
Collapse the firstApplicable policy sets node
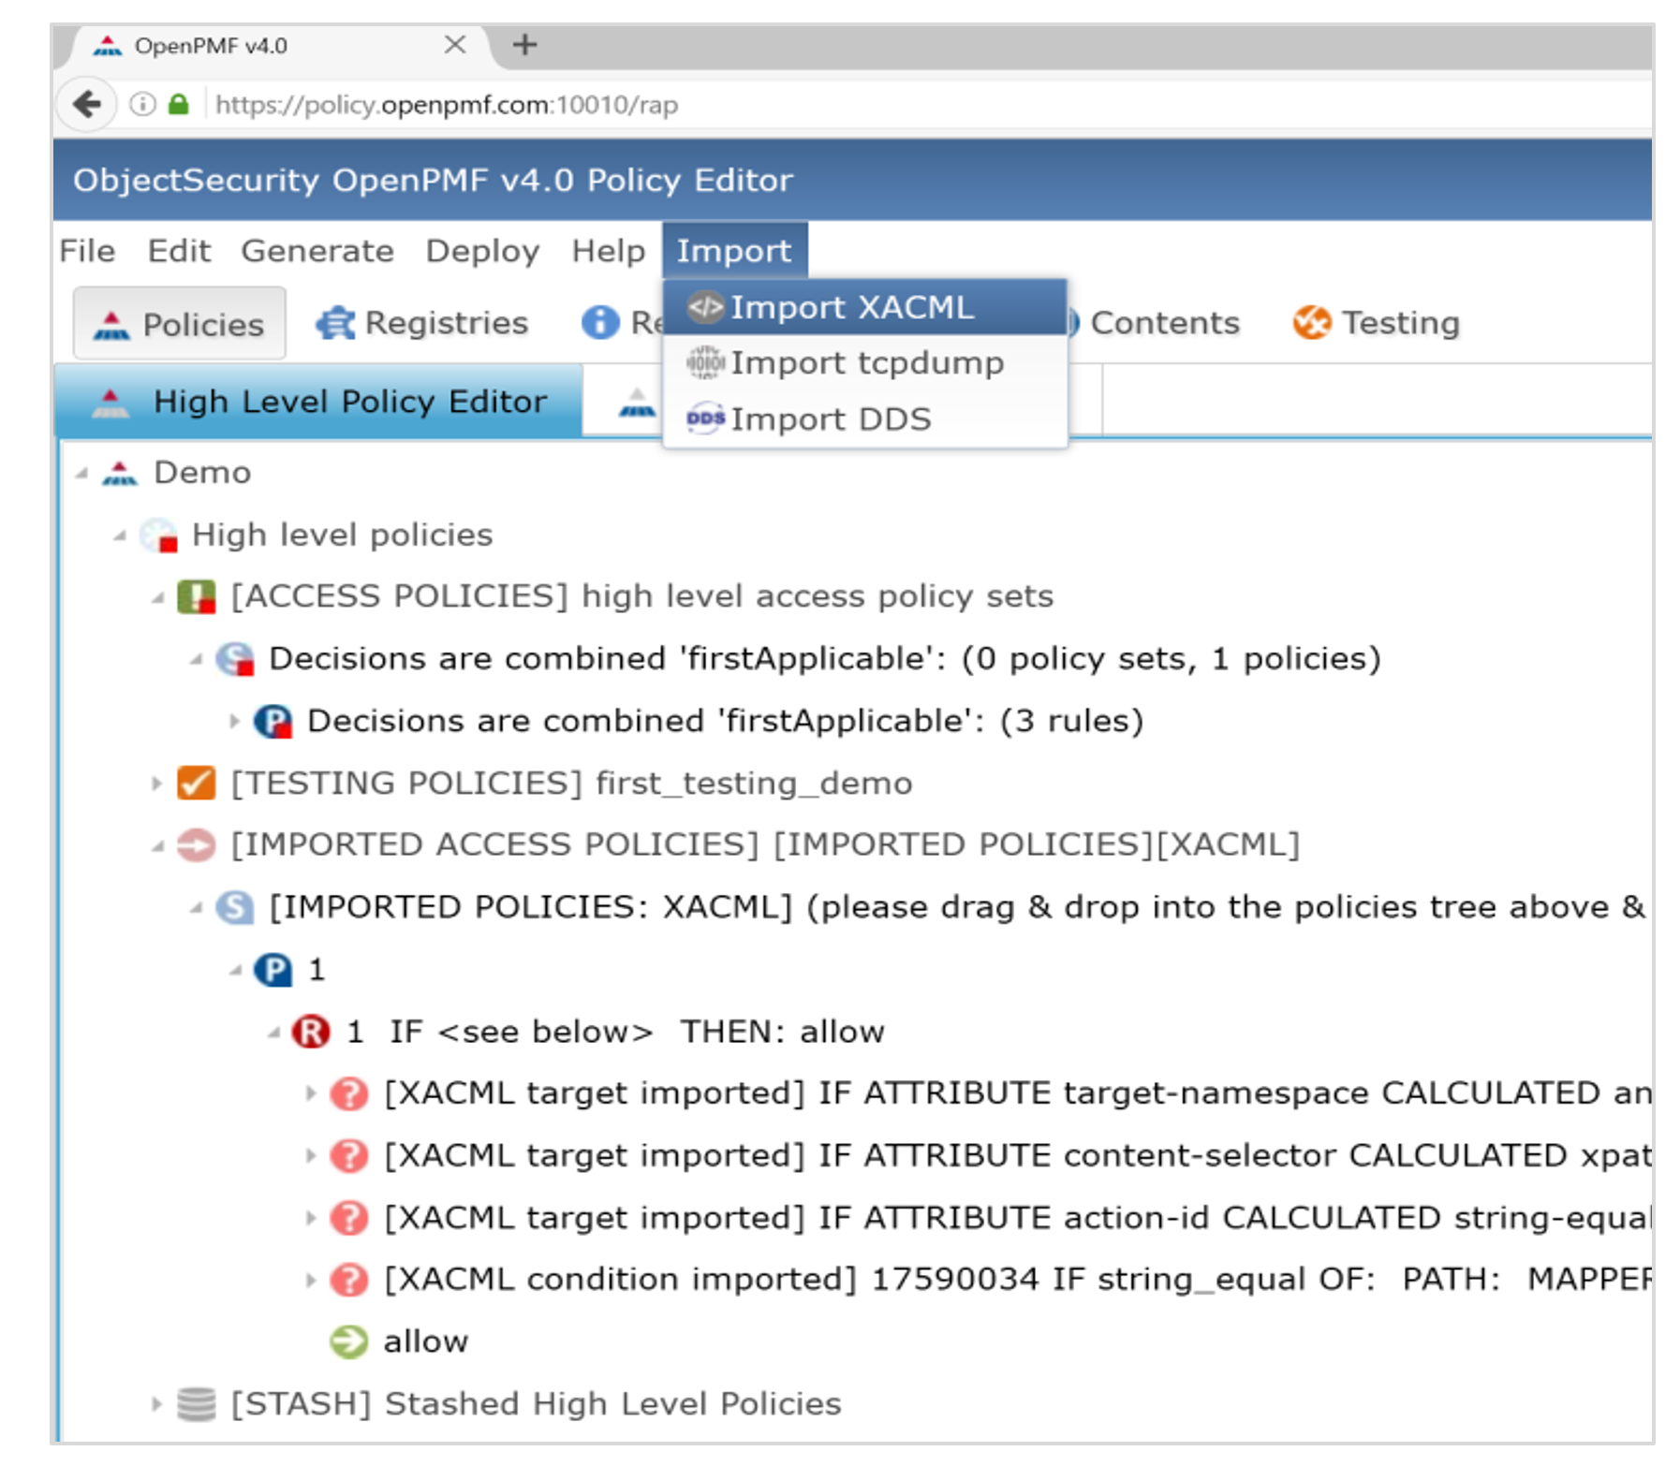(197, 660)
